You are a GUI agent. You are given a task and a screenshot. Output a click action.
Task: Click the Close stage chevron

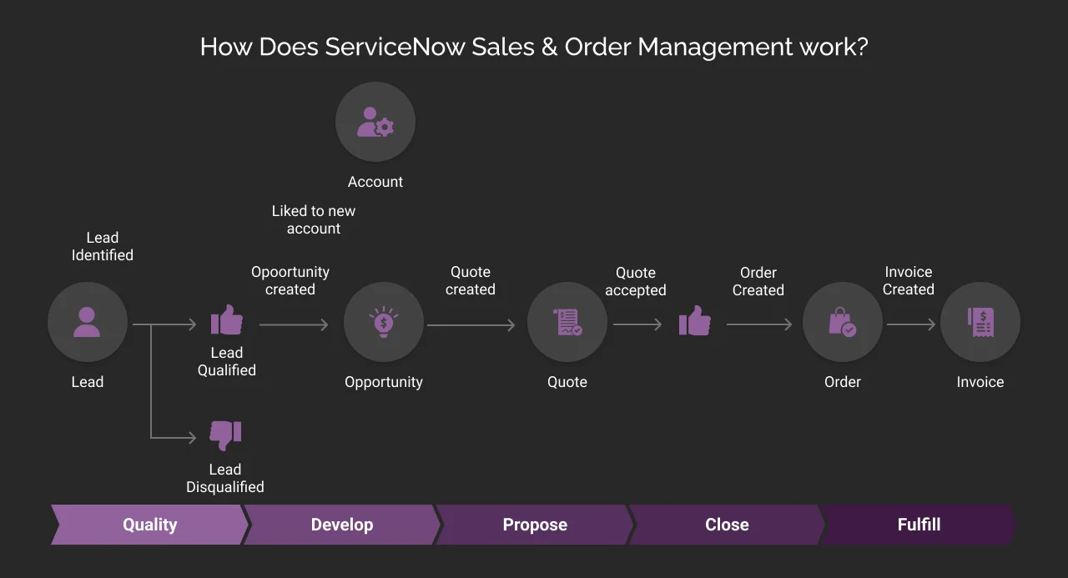click(x=727, y=525)
